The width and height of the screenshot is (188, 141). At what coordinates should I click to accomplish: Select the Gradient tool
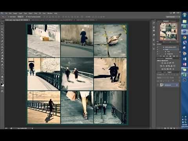tap(2, 56)
